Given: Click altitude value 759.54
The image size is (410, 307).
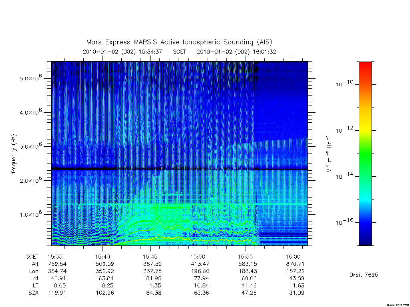Looking at the screenshot, I should pyautogui.click(x=57, y=264).
